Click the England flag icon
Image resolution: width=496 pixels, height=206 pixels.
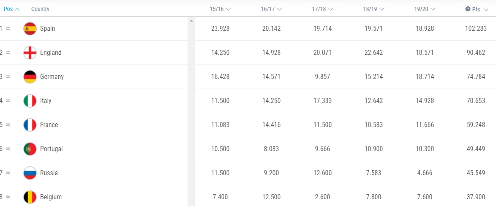tap(30, 53)
